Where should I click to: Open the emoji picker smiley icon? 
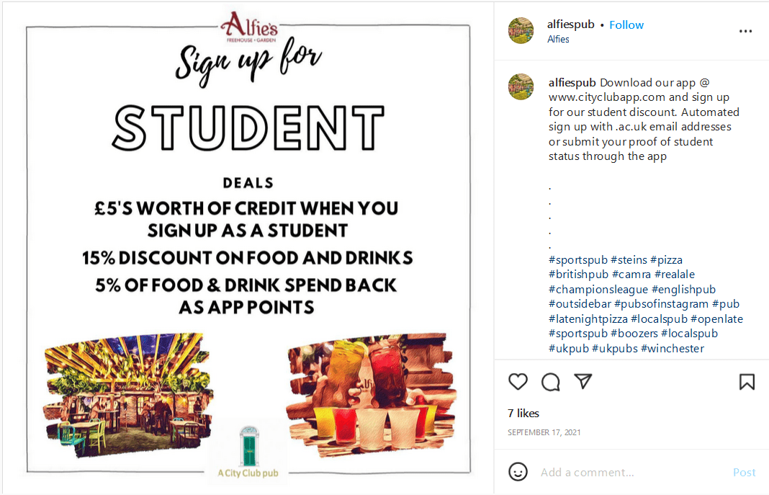point(518,472)
